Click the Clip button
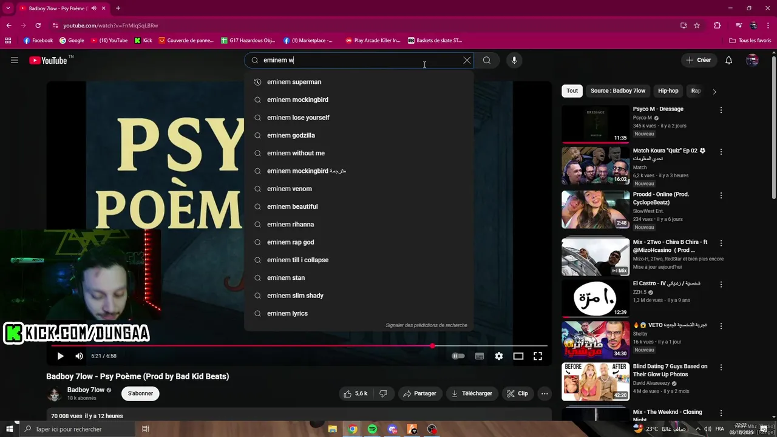 pyautogui.click(x=518, y=393)
